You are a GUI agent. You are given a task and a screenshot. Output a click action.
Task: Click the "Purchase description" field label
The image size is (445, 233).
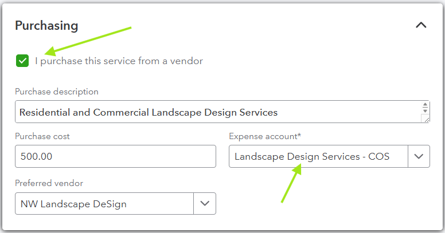[x=57, y=92]
